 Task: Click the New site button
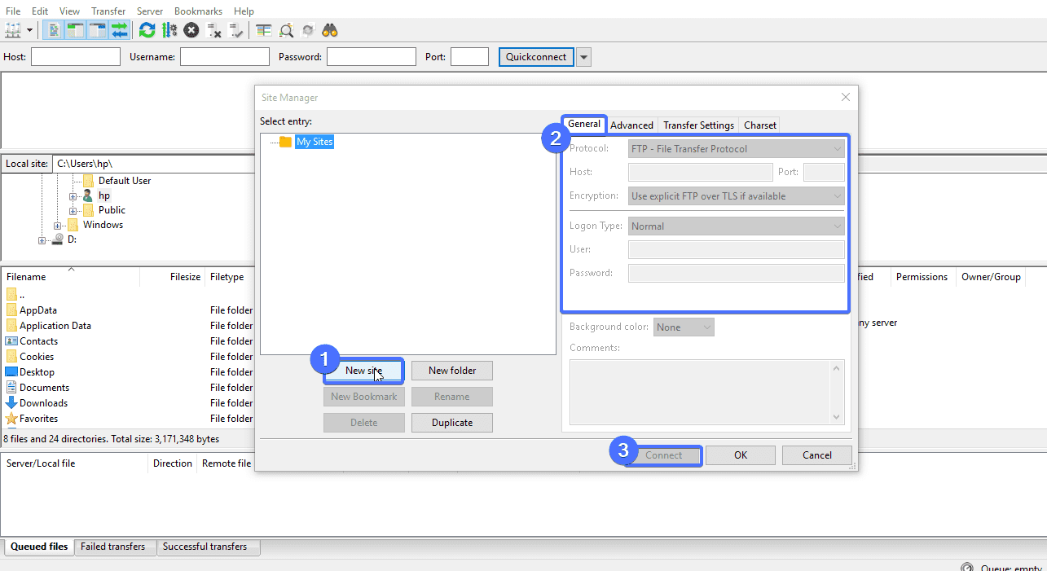pos(364,371)
